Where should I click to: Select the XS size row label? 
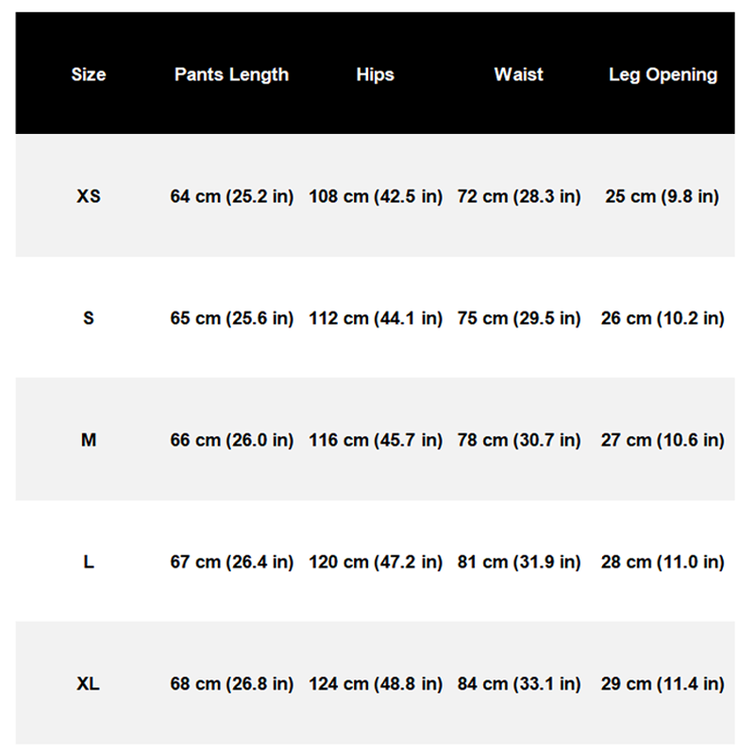(x=89, y=197)
